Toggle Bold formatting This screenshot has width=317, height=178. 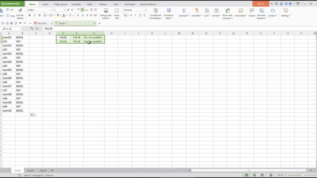[30, 15]
